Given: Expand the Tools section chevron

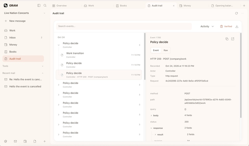Looking at the screenshot, I should click(x=43, y=66).
